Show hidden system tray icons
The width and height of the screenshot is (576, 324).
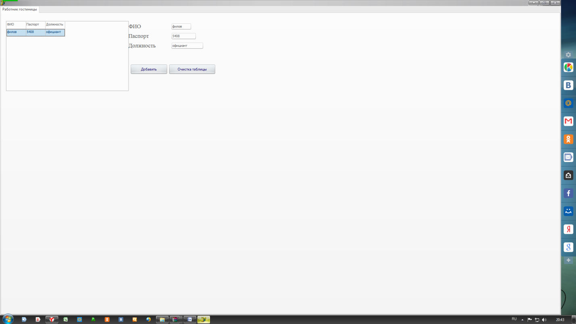(522, 320)
